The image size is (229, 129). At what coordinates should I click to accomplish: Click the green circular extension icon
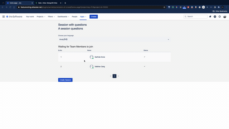tap(173, 7)
